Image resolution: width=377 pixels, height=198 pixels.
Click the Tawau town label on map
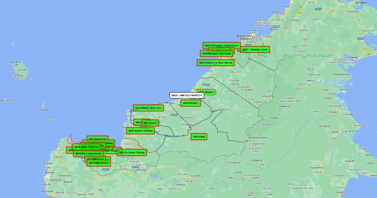[354, 58]
